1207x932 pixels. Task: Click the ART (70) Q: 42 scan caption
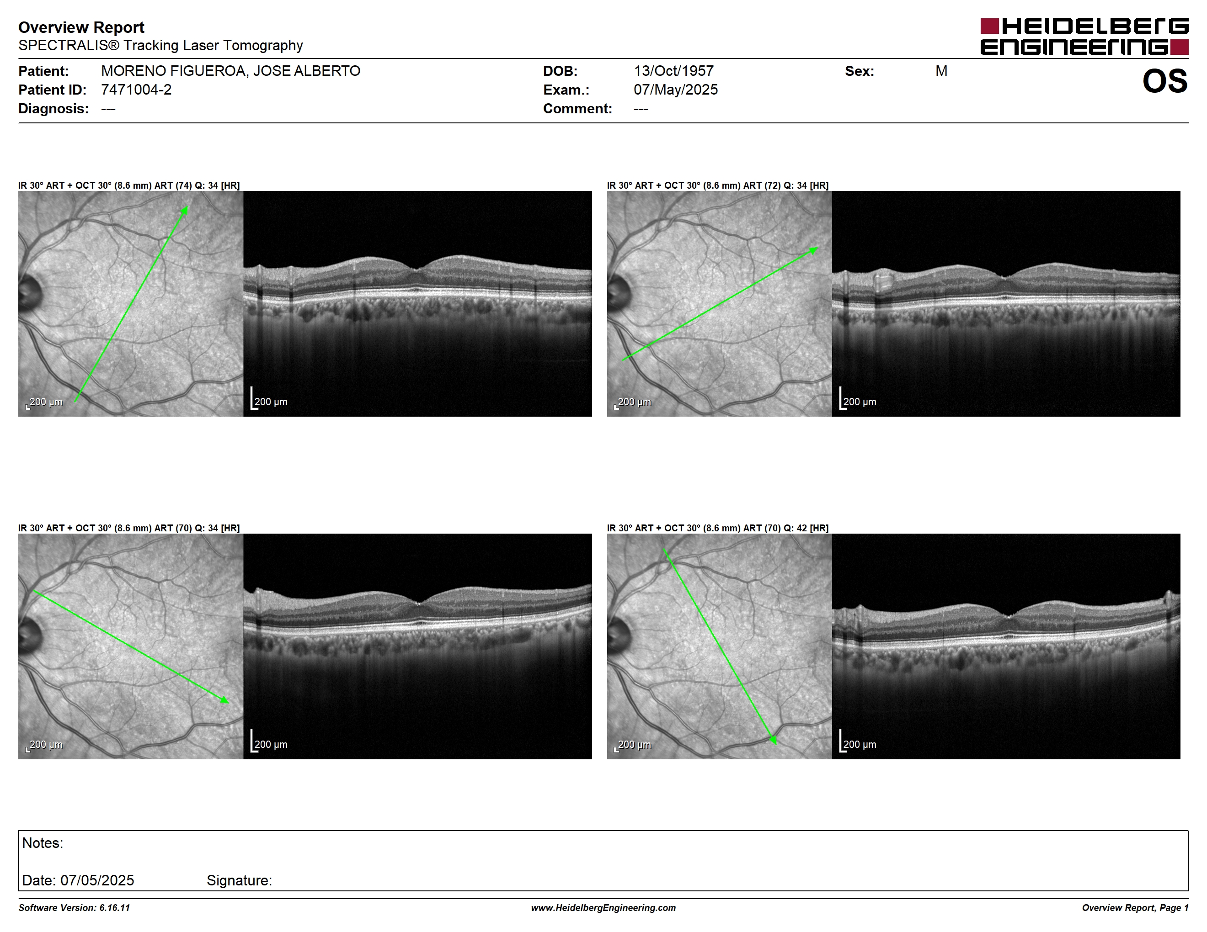[x=717, y=528]
